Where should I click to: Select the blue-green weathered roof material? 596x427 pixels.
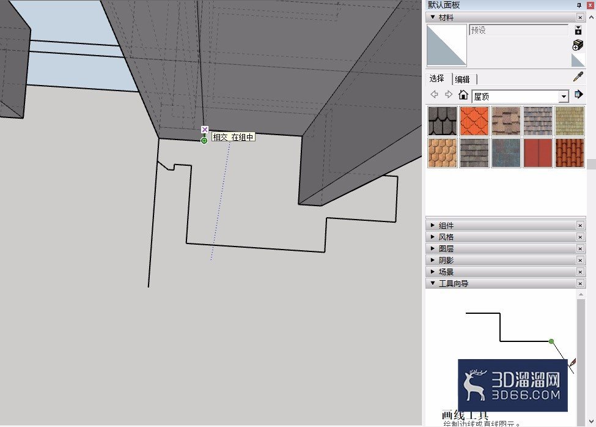click(506, 153)
